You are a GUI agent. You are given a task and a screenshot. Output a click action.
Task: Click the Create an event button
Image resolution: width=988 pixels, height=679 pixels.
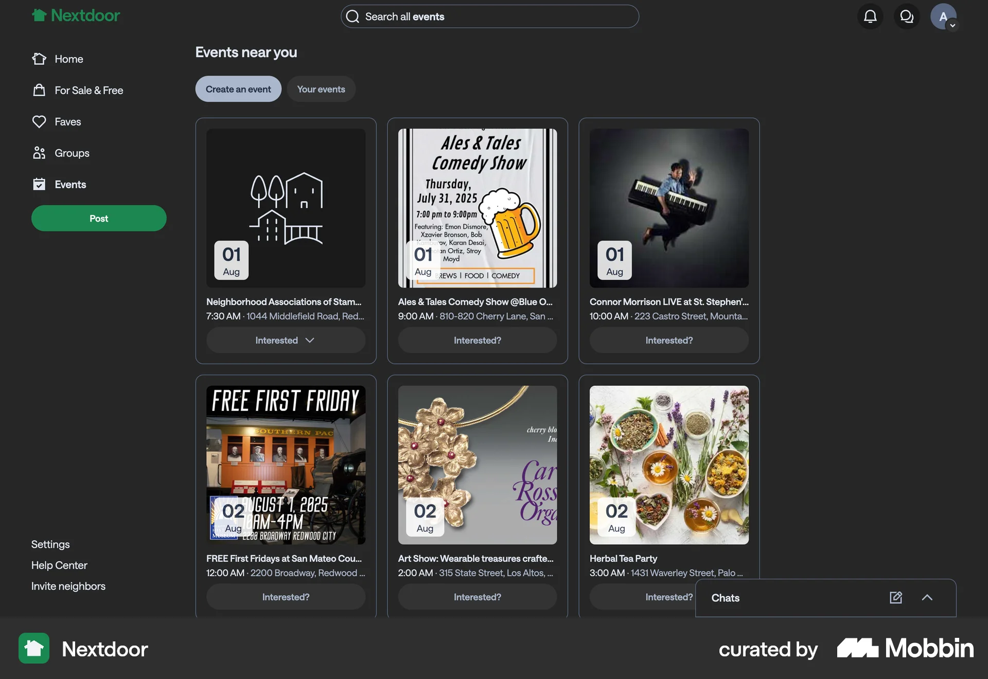click(x=238, y=89)
